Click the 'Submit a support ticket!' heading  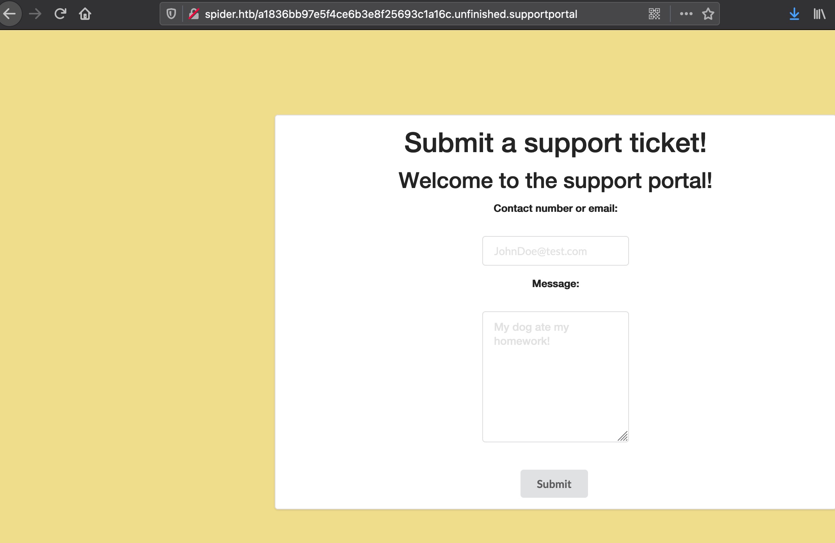tap(555, 142)
